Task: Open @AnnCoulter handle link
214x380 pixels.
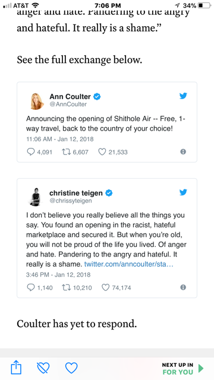Action: tap(68, 104)
